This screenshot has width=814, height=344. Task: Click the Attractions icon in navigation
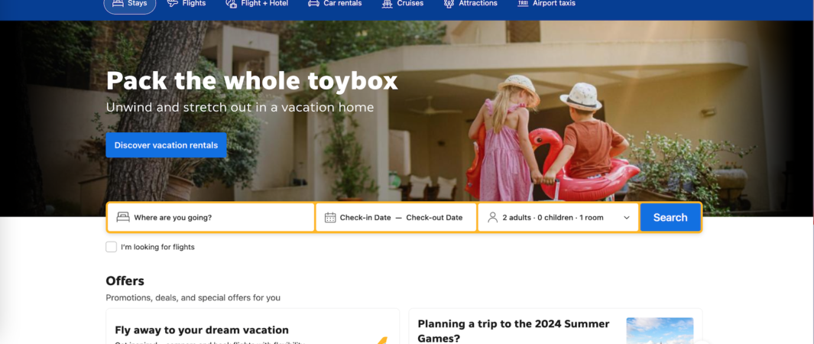pyautogui.click(x=449, y=3)
